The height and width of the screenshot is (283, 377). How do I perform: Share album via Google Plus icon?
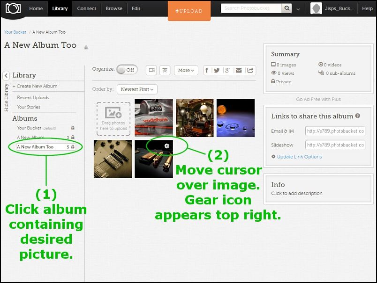[x=227, y=70]
